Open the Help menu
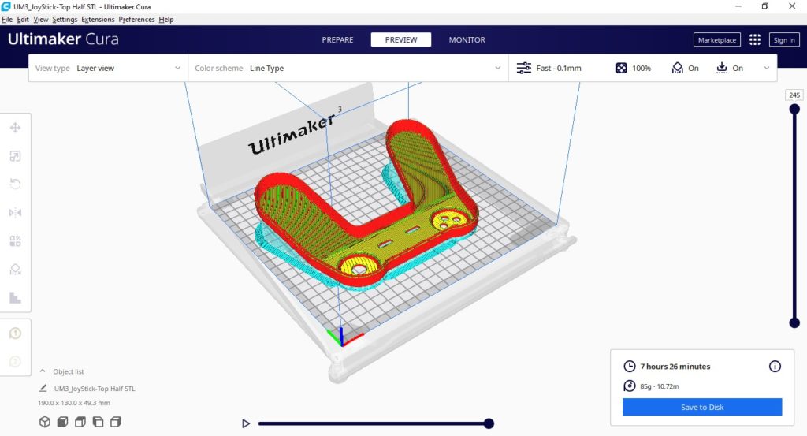The height and width of the screenshot is (436, 807). (166, 20)
